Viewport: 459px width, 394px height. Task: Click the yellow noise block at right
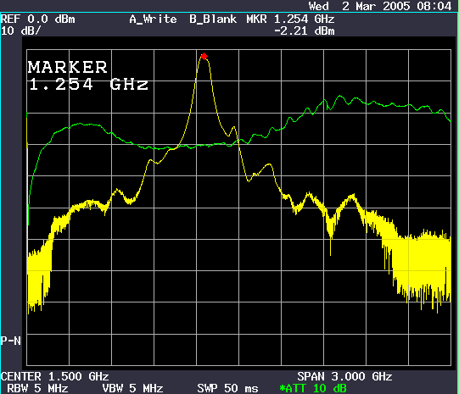(x=422, y=268)
